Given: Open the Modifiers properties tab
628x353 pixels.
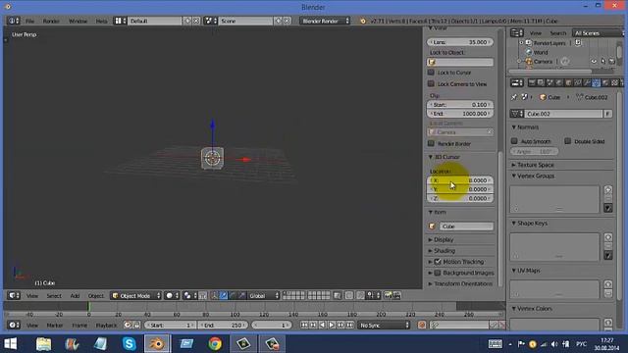Looking at the screenshot, I should tap(587, 82).
